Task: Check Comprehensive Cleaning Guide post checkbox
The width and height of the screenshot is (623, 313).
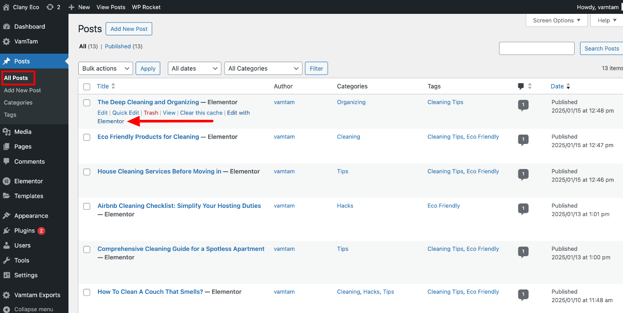Action: point(87,250)
